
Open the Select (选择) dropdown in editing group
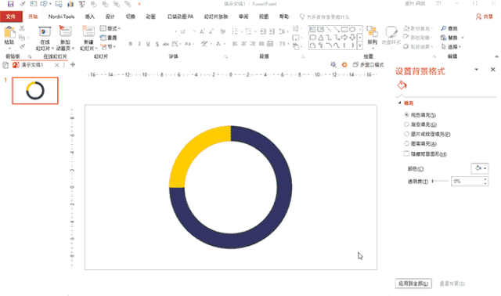tap(451, 47)
